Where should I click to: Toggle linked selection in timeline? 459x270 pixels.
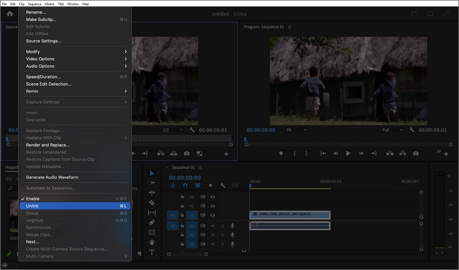point(198,185)
